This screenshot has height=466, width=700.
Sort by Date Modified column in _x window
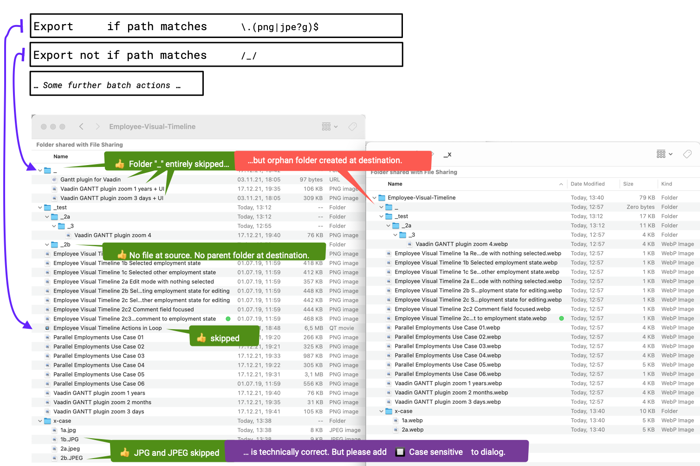tap(588, 184)
